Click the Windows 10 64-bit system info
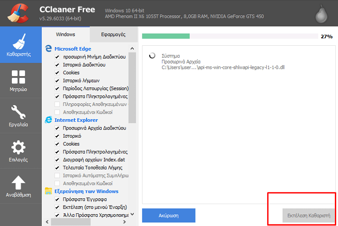Screen dimensions: 338x226 click(x=124, y=10)
